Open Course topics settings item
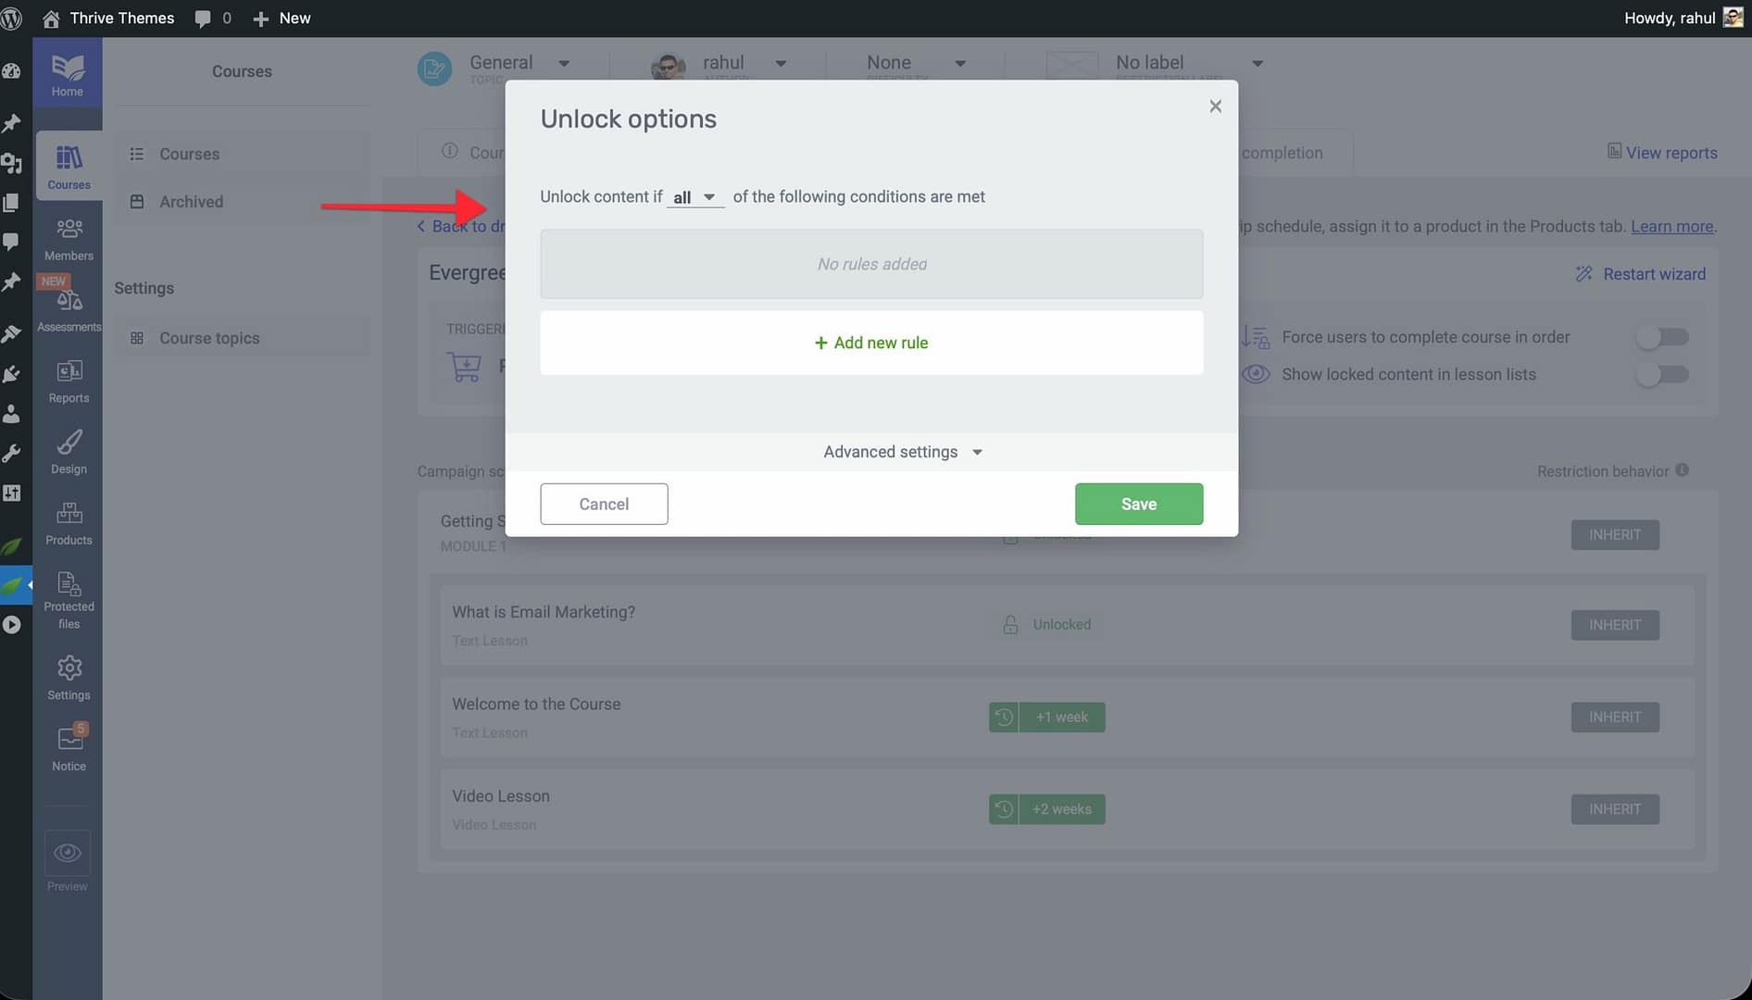The image size is (1752, 1000). click(x=209, y=339)
